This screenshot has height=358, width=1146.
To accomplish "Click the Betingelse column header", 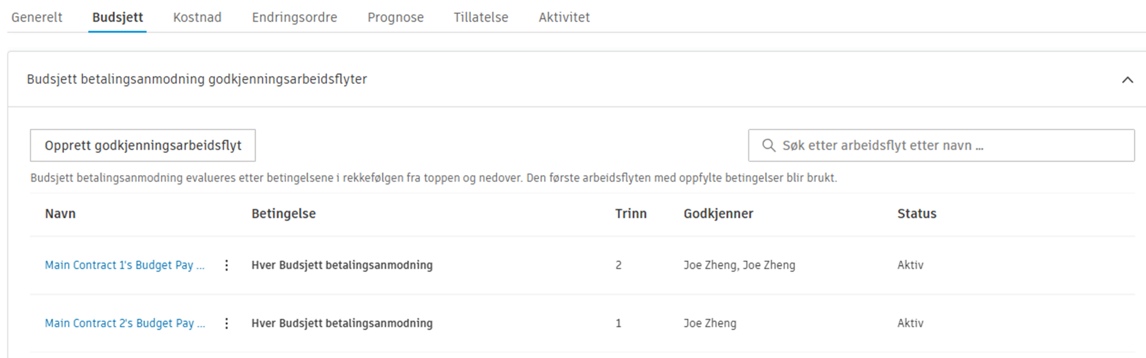I will [284, 214].
